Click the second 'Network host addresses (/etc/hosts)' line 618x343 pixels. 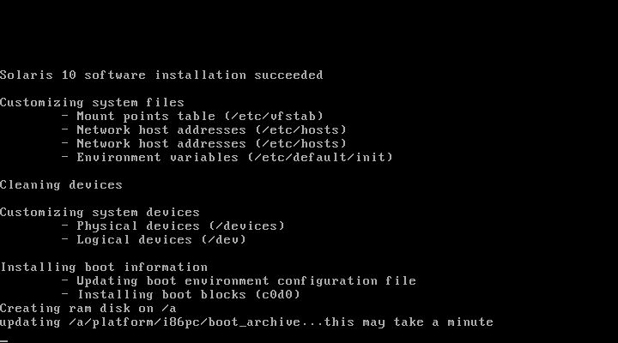(211, 144)
